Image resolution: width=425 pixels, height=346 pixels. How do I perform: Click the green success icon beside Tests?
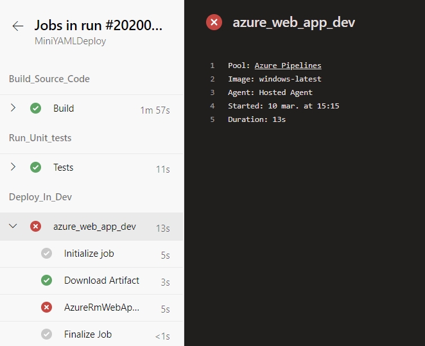click(x=35, y=167)
